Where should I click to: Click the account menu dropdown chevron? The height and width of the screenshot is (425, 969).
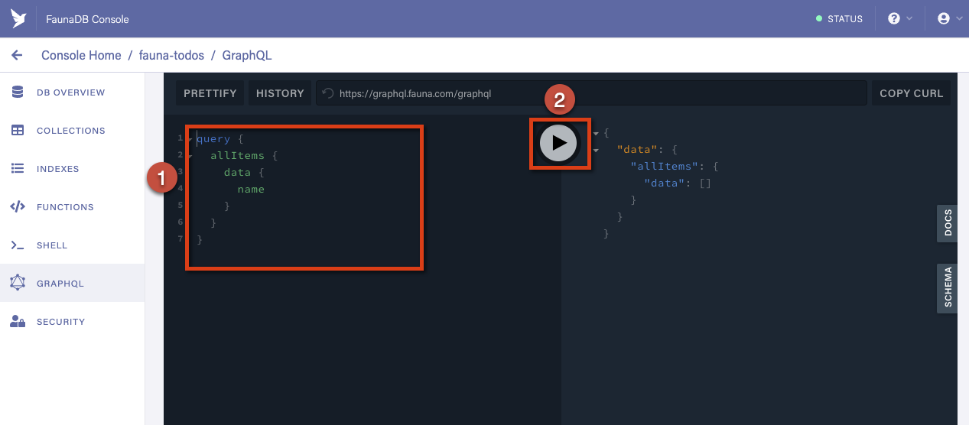coord(959,19)
